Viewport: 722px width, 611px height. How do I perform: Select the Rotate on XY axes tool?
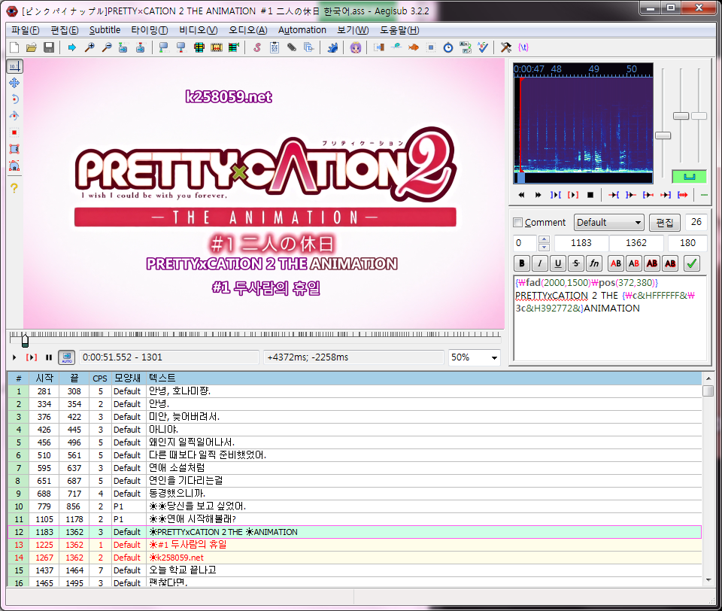coord(14,116)
